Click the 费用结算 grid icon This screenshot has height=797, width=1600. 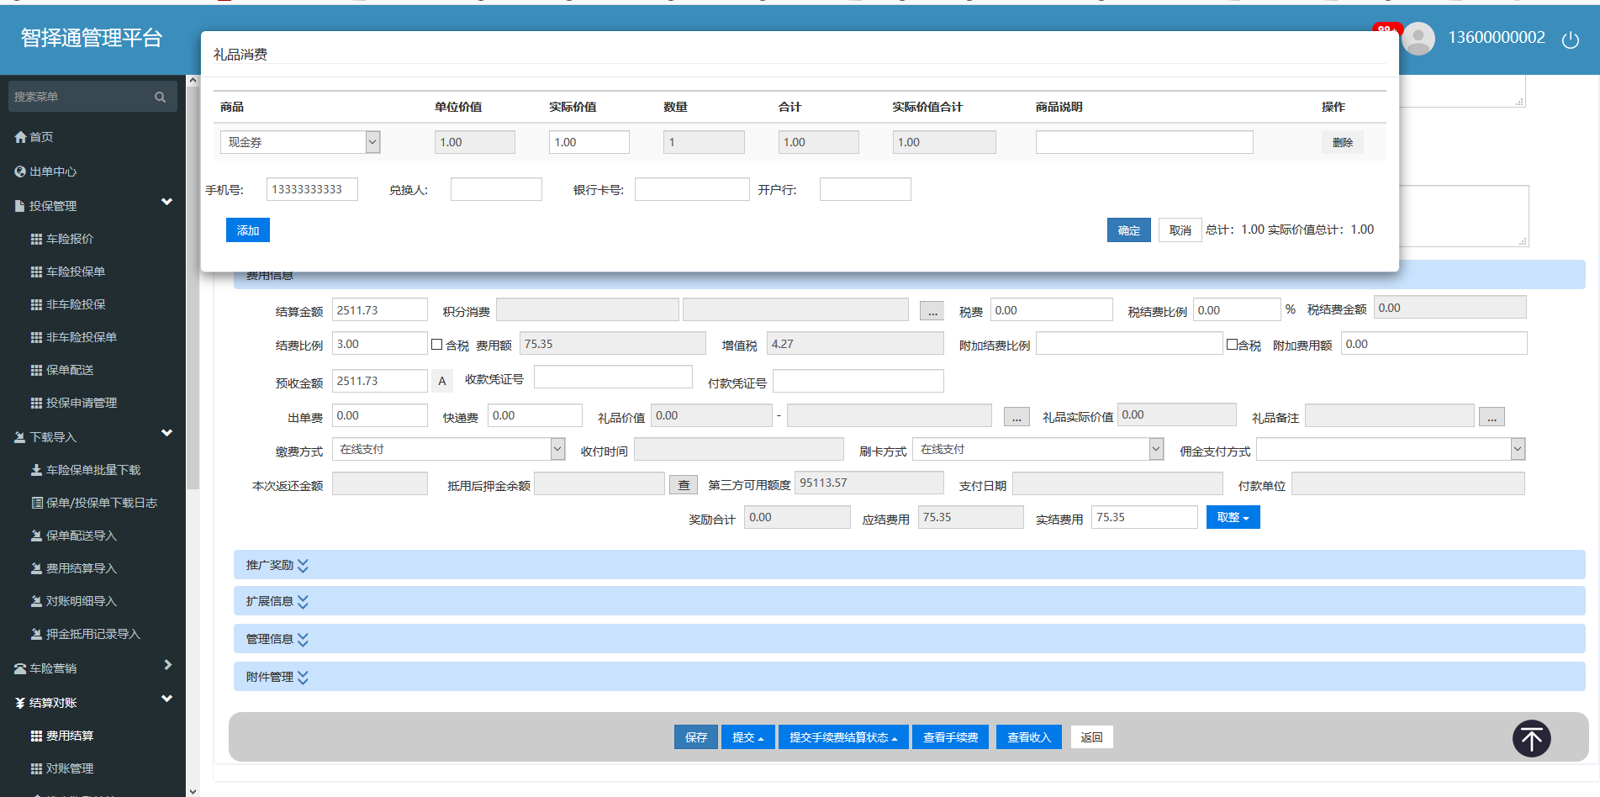point(36,736)
